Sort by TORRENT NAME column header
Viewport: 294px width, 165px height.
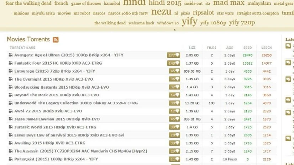click(x=22, y=48)
